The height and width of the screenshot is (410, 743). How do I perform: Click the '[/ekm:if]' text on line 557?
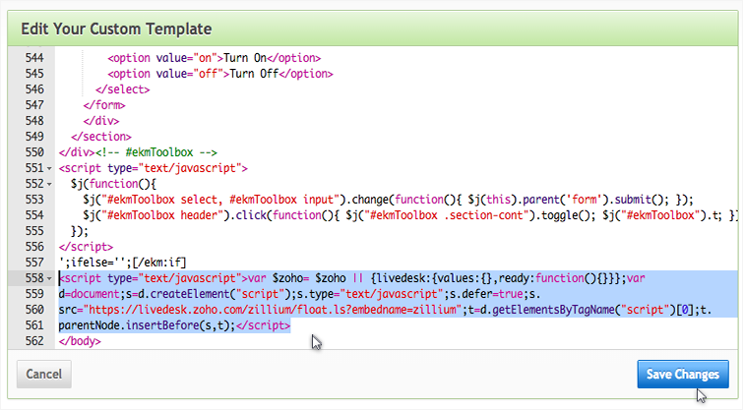(159, 263)
